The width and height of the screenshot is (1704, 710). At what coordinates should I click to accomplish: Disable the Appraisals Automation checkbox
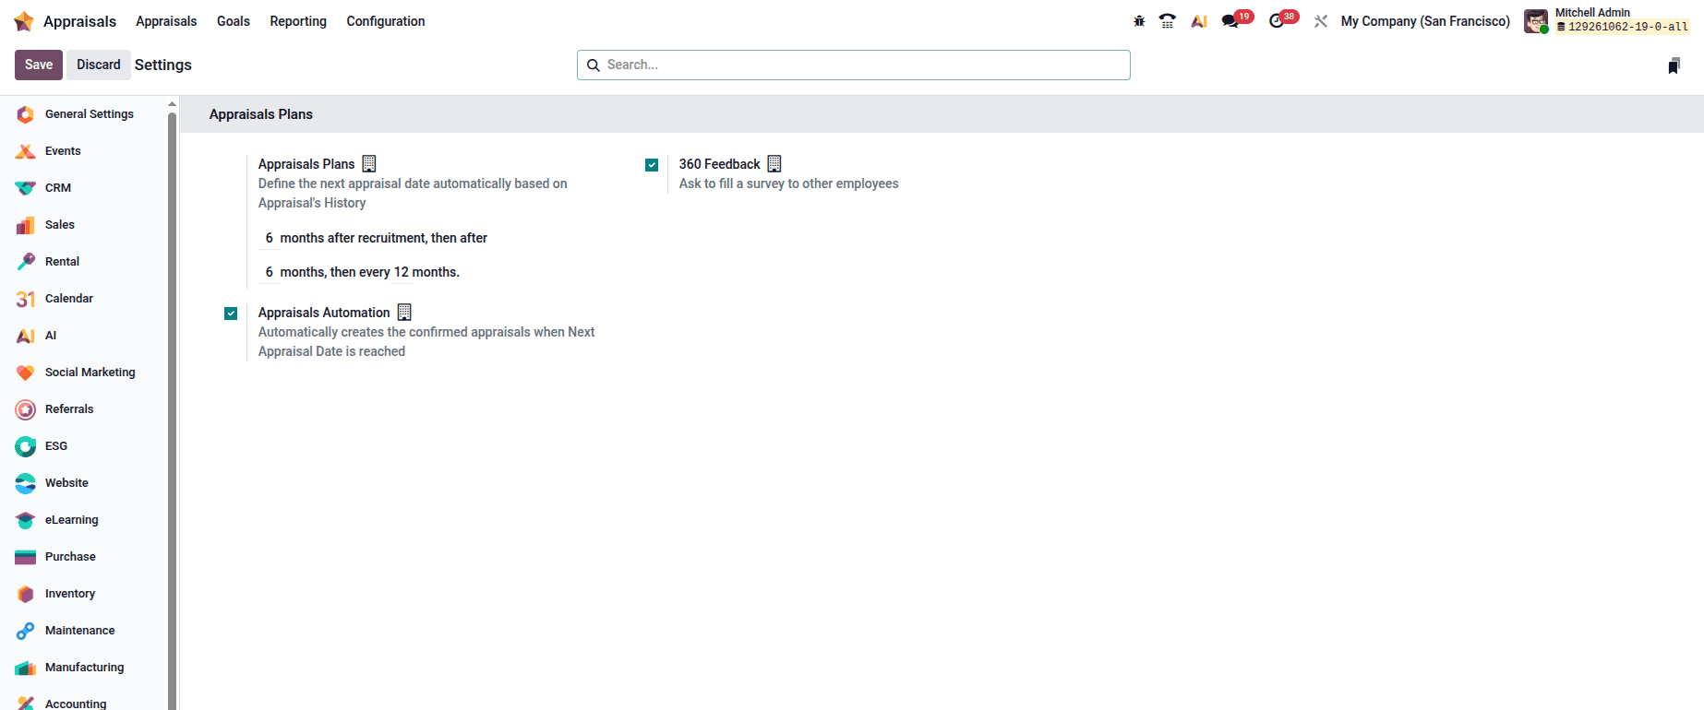[231, 314]
